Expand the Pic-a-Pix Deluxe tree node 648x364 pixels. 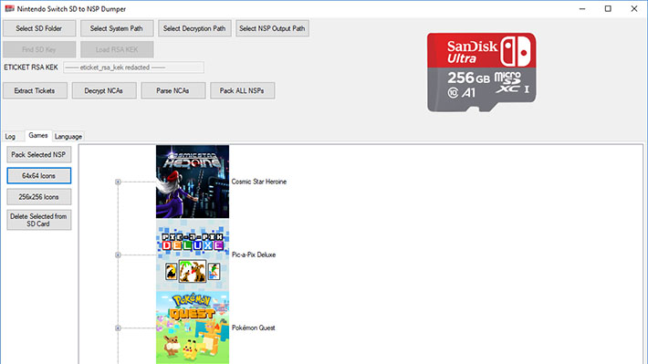pyautogui.click(x=118, y=255)
